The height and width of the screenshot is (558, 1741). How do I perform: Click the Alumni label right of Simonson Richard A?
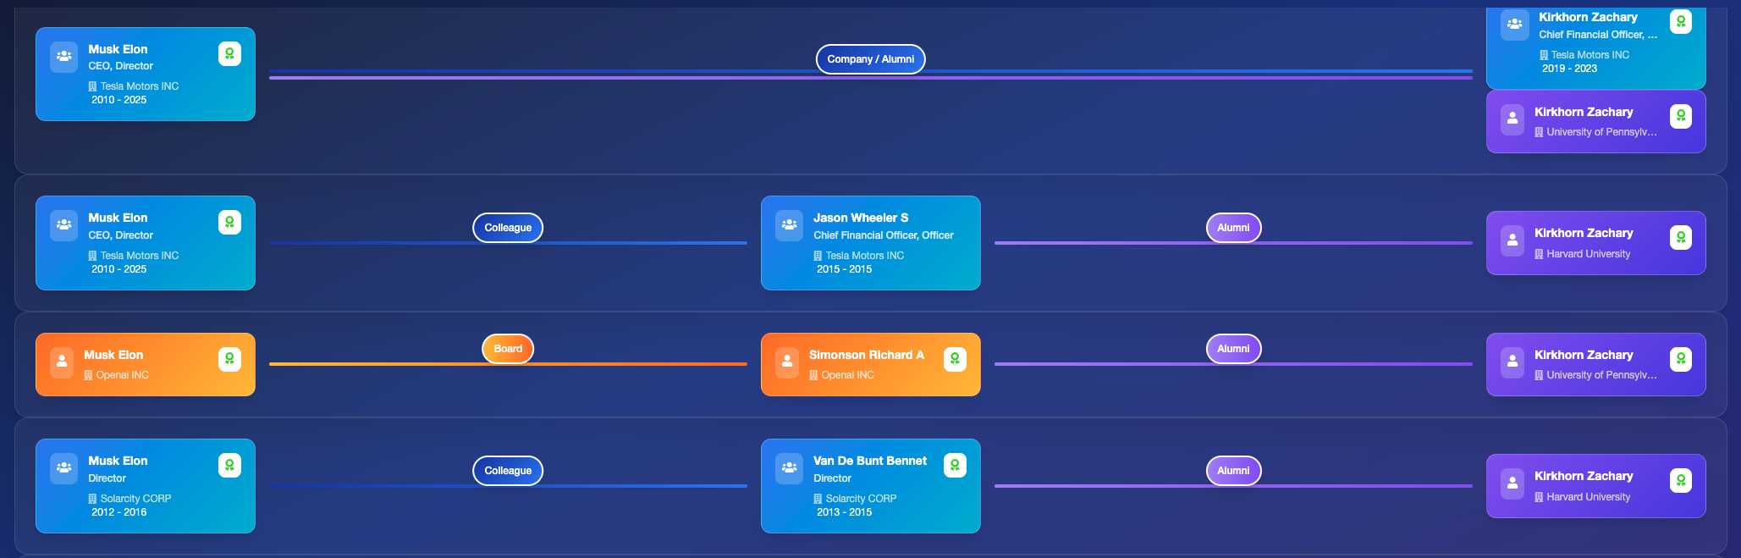(x=1233, y=349)
